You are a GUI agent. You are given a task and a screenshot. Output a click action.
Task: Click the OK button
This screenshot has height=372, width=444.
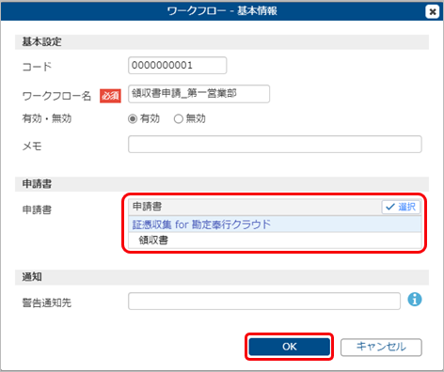point(289,347)
